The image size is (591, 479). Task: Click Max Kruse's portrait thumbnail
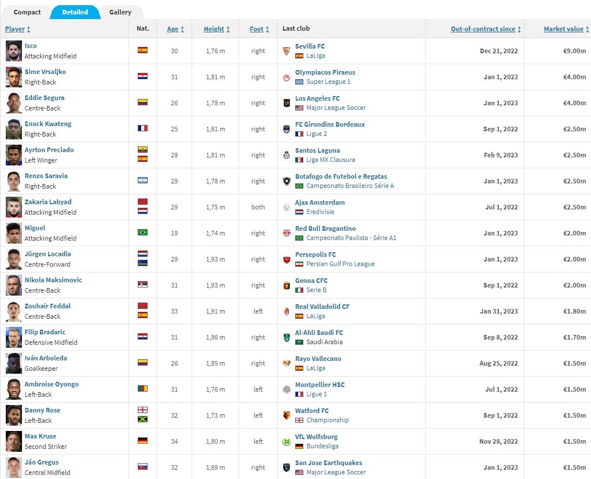pyautogui.click(x=14, y=441)
